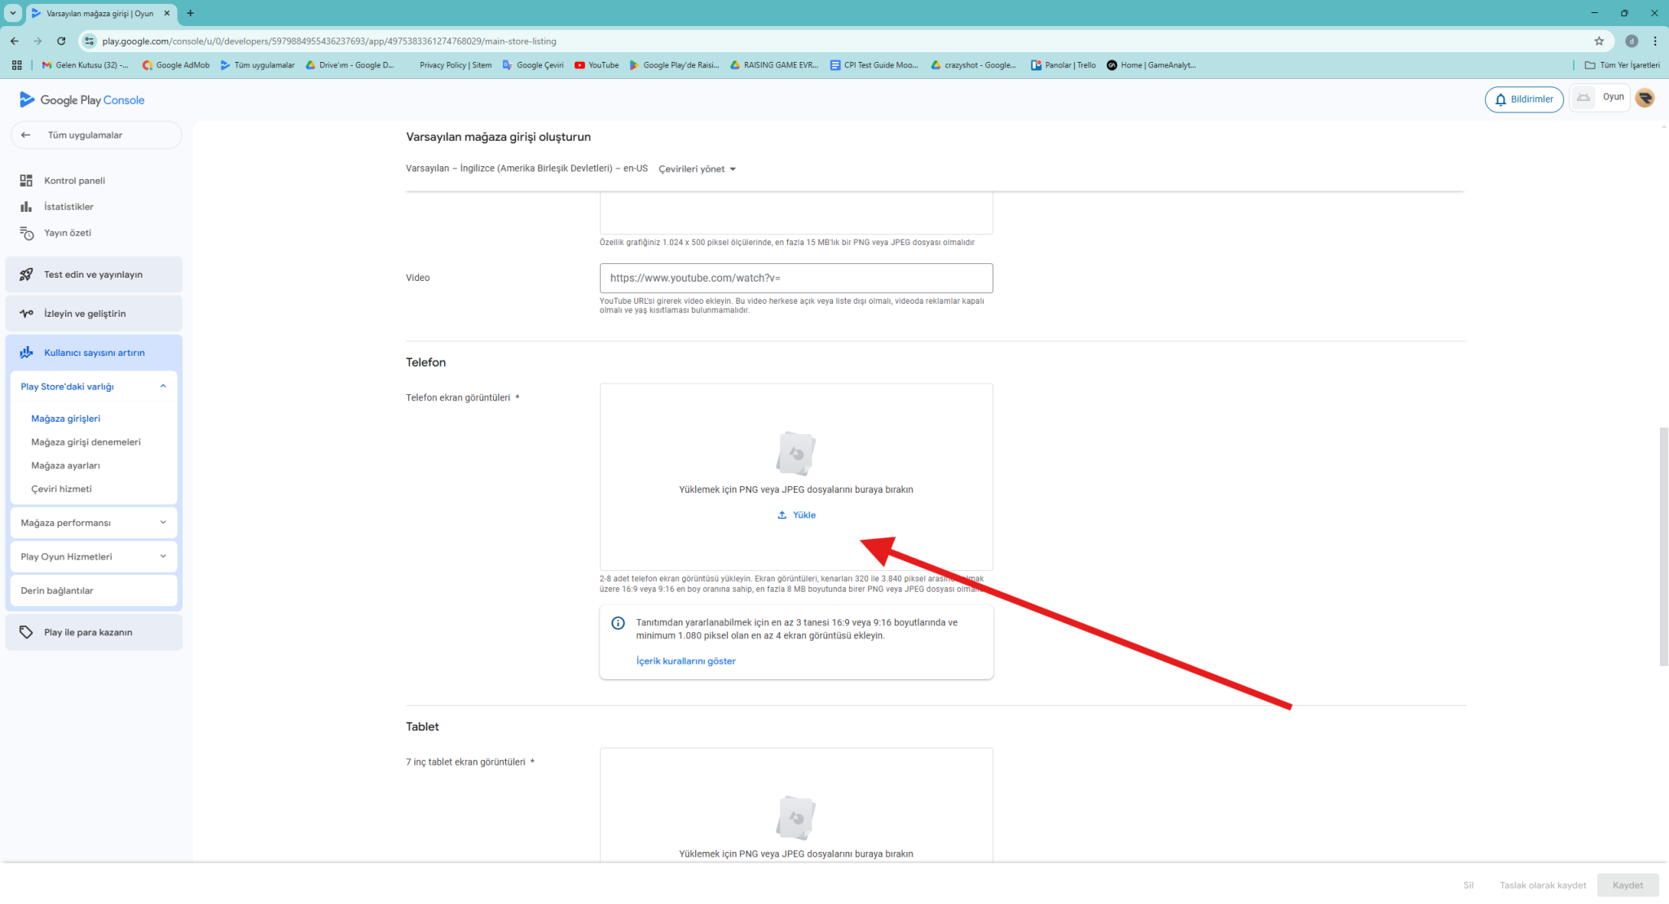Click the tag icon for Play ile para kazanın
Image resolution: width=1669 pixels, height=904 pixels.
click(26, 632)
